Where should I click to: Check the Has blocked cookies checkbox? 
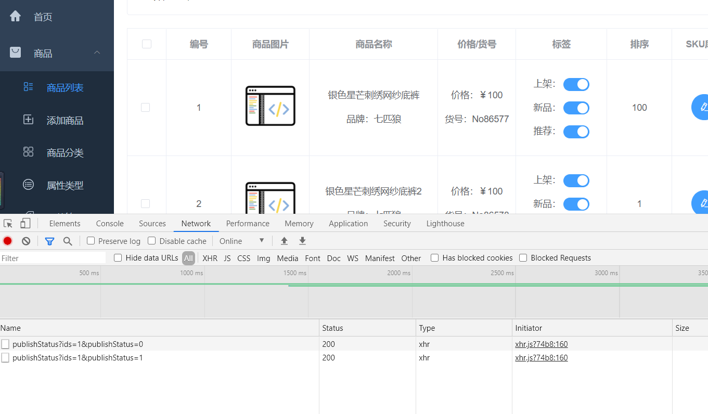click(x=435, y=258)
